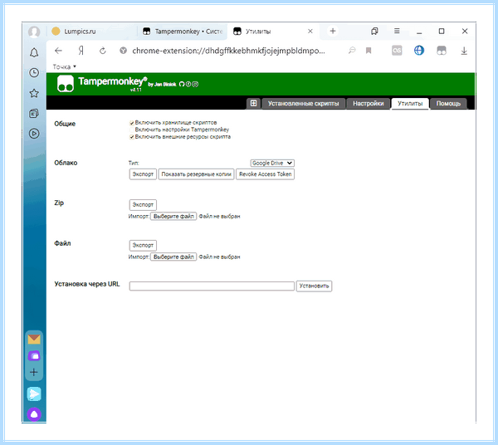
Task: Bookmark this page with the flag icon
Action: (369, 51)
